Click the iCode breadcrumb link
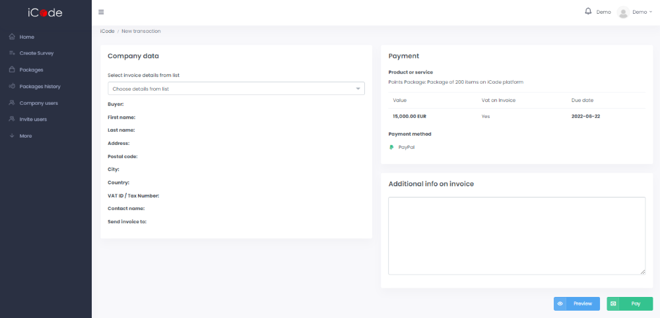The width and height of the screenshot is (660, 318). click(107, 31)
